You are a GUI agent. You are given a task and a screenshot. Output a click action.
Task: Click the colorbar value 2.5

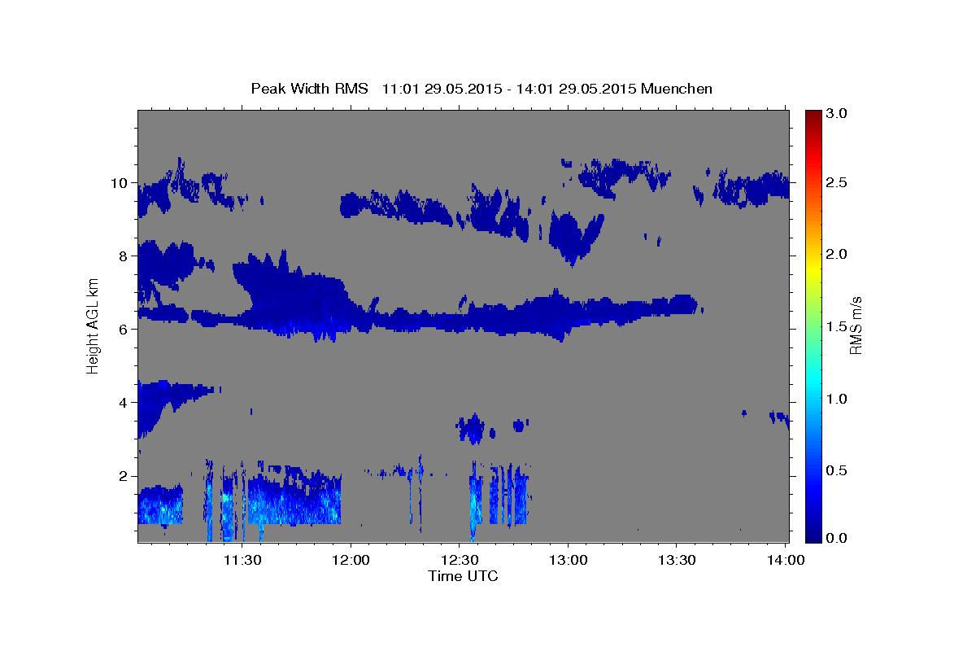(836, 182)
